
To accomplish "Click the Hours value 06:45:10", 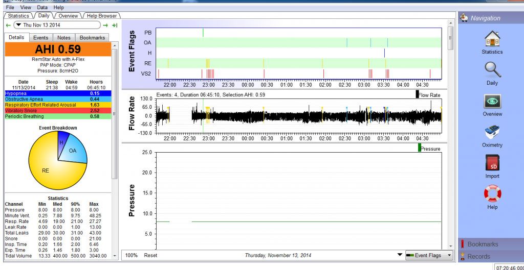I will coord(96,88).
